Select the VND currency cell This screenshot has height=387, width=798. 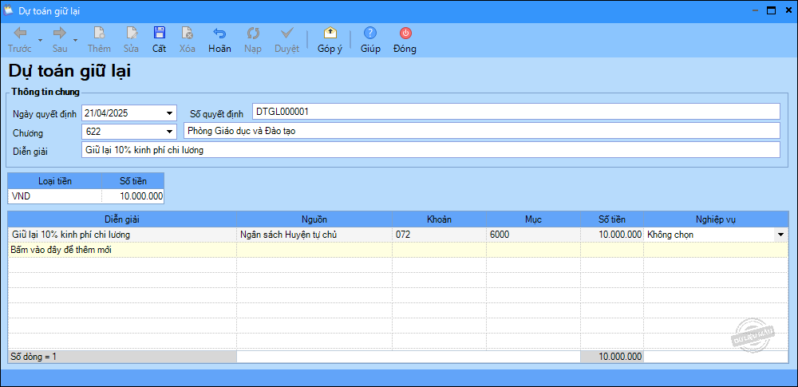click(55, 196)
